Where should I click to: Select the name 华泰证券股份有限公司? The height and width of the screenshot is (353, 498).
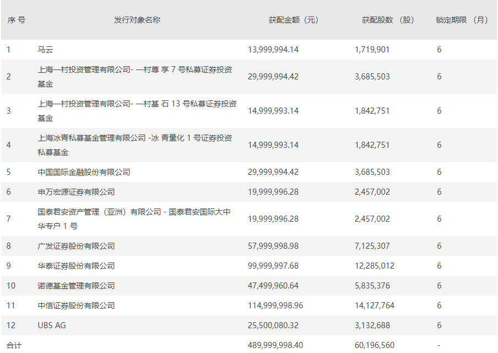tap(76, 266)
